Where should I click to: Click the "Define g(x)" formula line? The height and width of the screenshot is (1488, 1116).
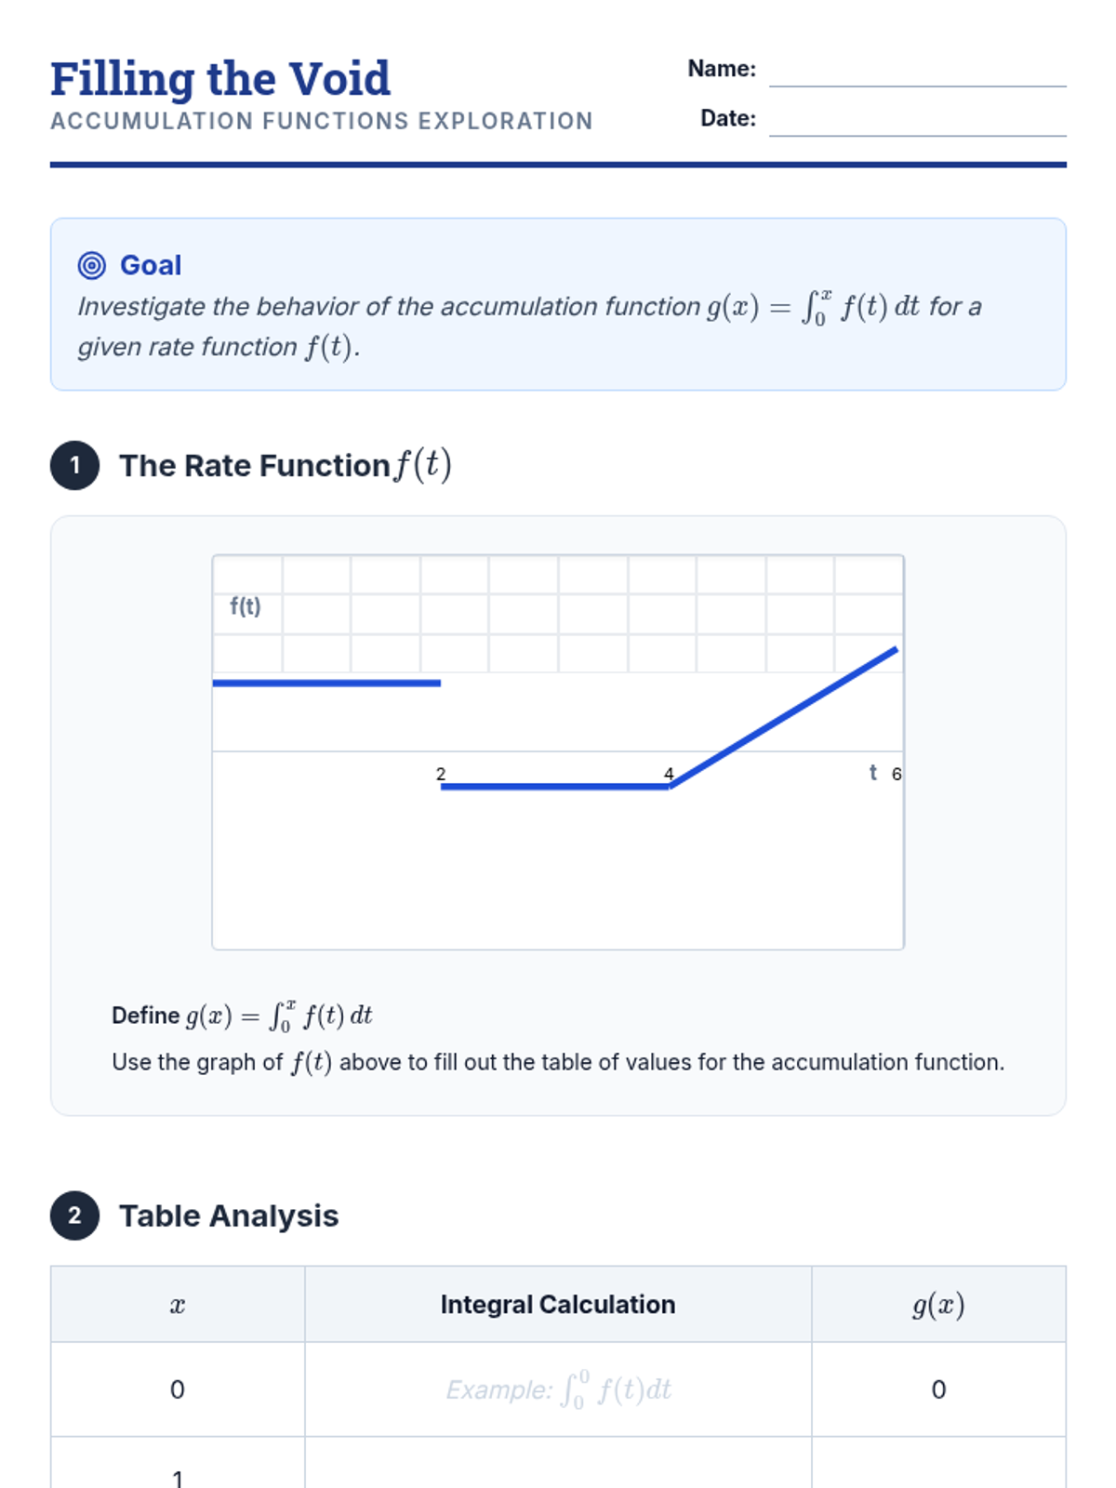(x=242, y=1016)
